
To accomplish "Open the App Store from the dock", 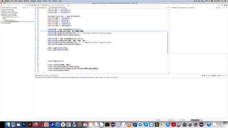I will [168, 124].
